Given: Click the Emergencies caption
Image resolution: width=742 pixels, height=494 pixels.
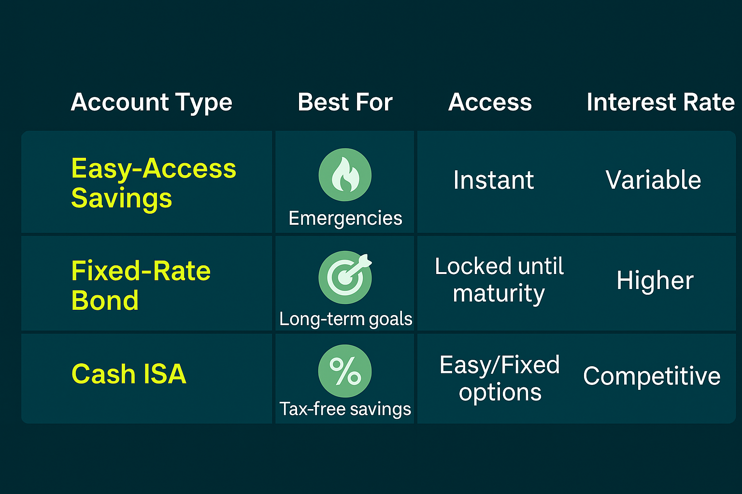Looking at the screenshot, I should pyautogui.click(x=345, y=219).
